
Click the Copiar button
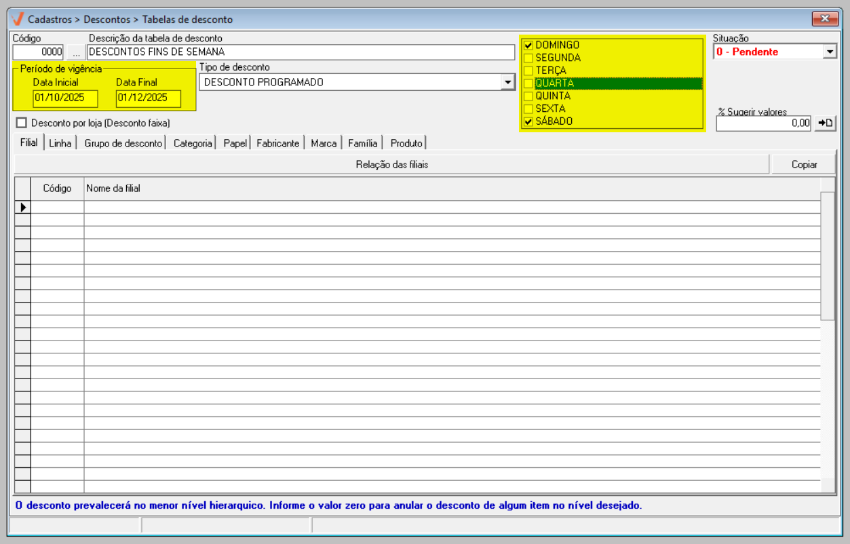(804, 164)
